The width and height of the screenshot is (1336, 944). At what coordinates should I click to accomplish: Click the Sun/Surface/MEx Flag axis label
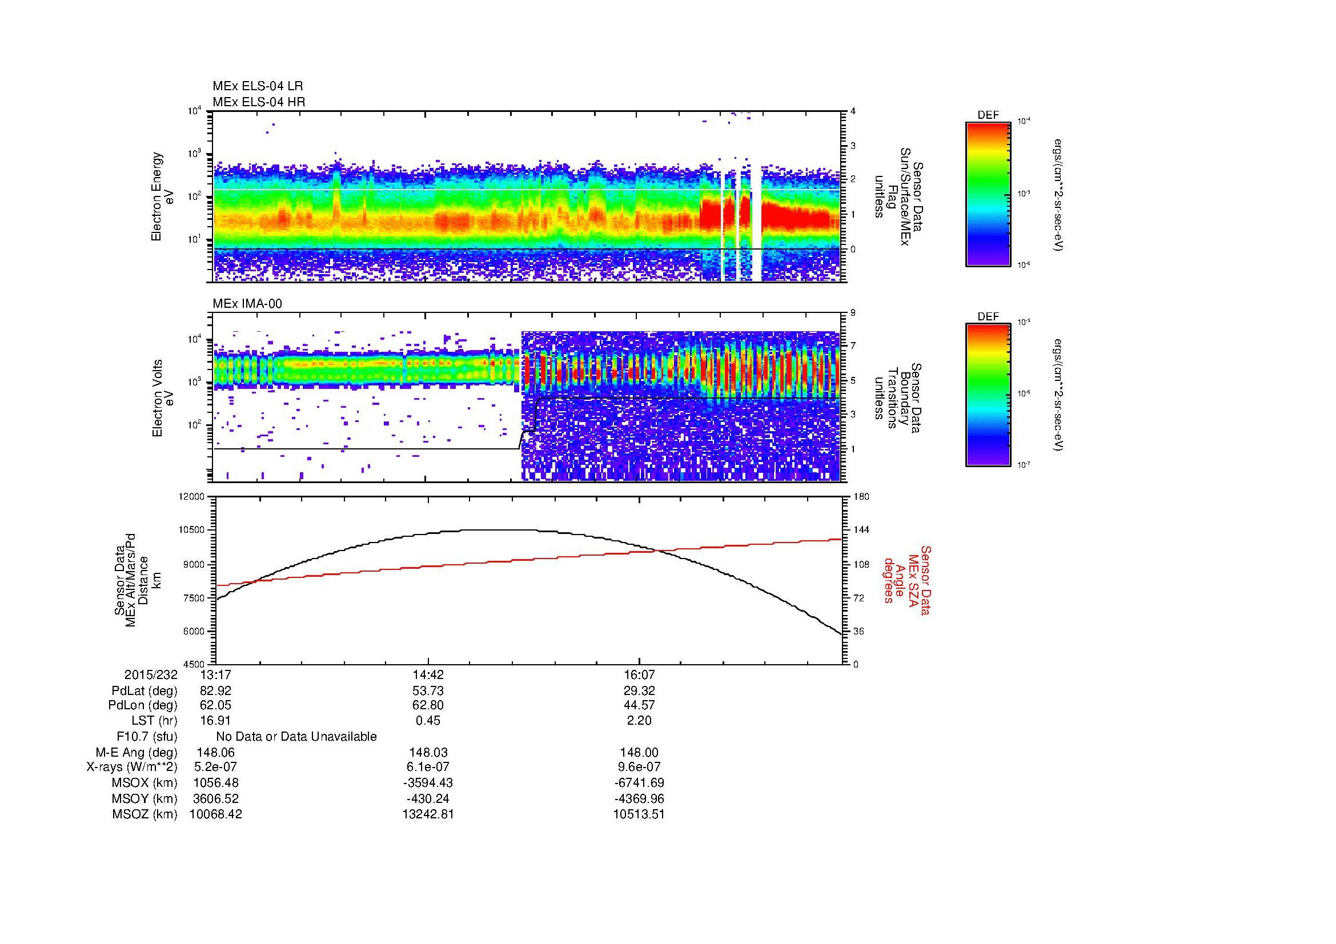(x=898, y=196)
